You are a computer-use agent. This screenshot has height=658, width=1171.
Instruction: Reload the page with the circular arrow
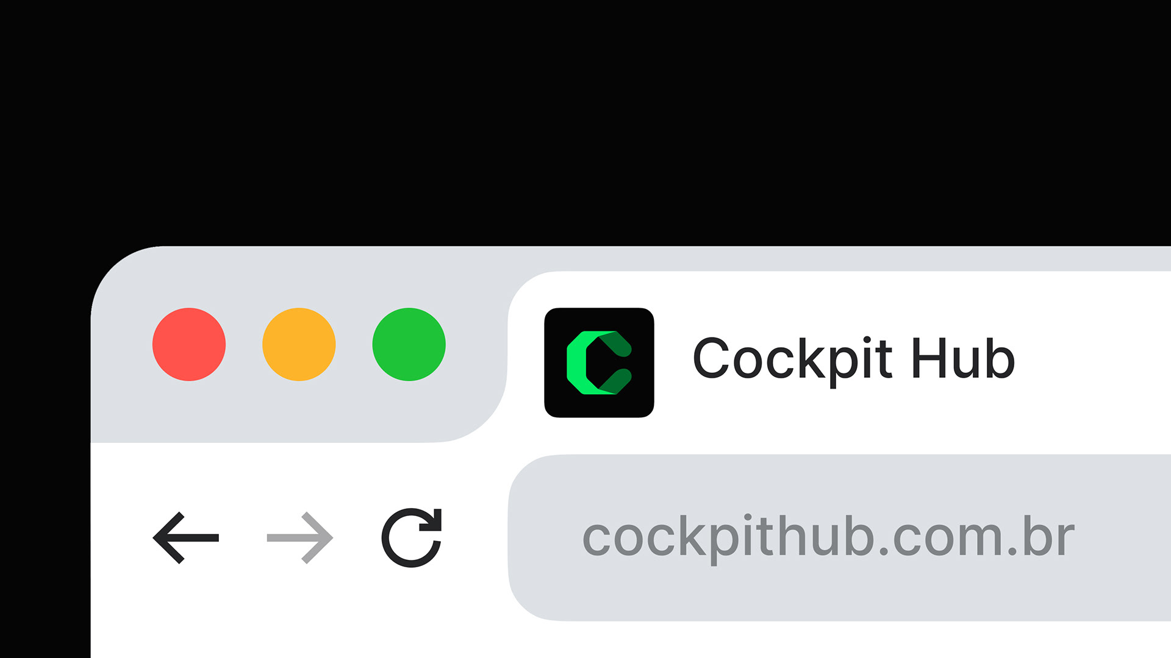coord(412,537)
